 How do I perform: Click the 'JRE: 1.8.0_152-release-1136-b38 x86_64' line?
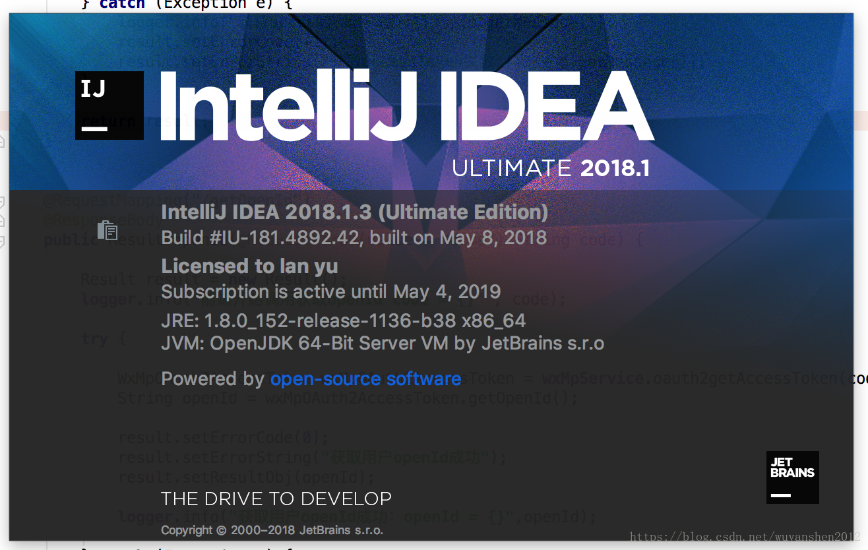point(344,321)
